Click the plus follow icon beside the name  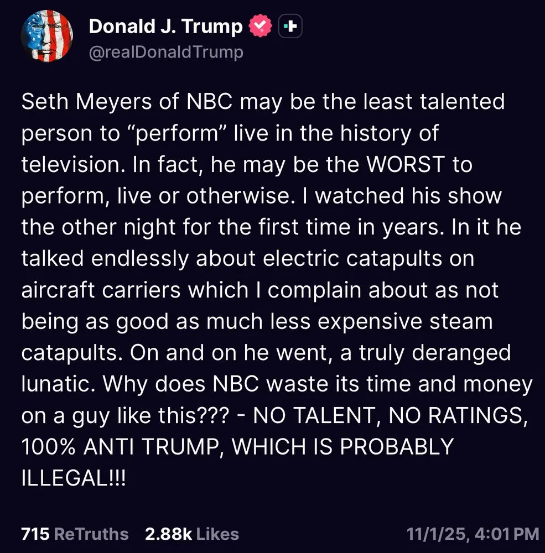tap(290, 26)
